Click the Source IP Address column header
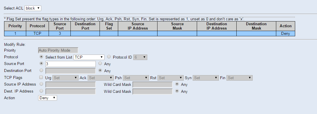This screenshot has height=114, width=317. point(138,26)
